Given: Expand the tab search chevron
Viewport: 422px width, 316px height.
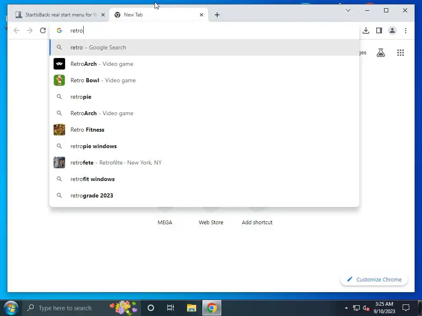Looking at the screenshot, I should 348,10.
